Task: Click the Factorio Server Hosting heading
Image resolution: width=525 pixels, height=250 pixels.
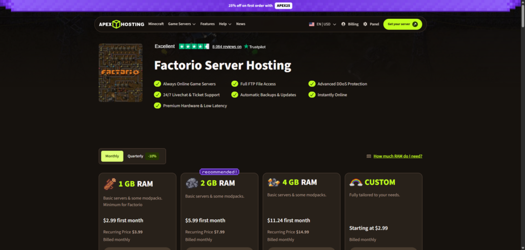Action: point(223,65)
